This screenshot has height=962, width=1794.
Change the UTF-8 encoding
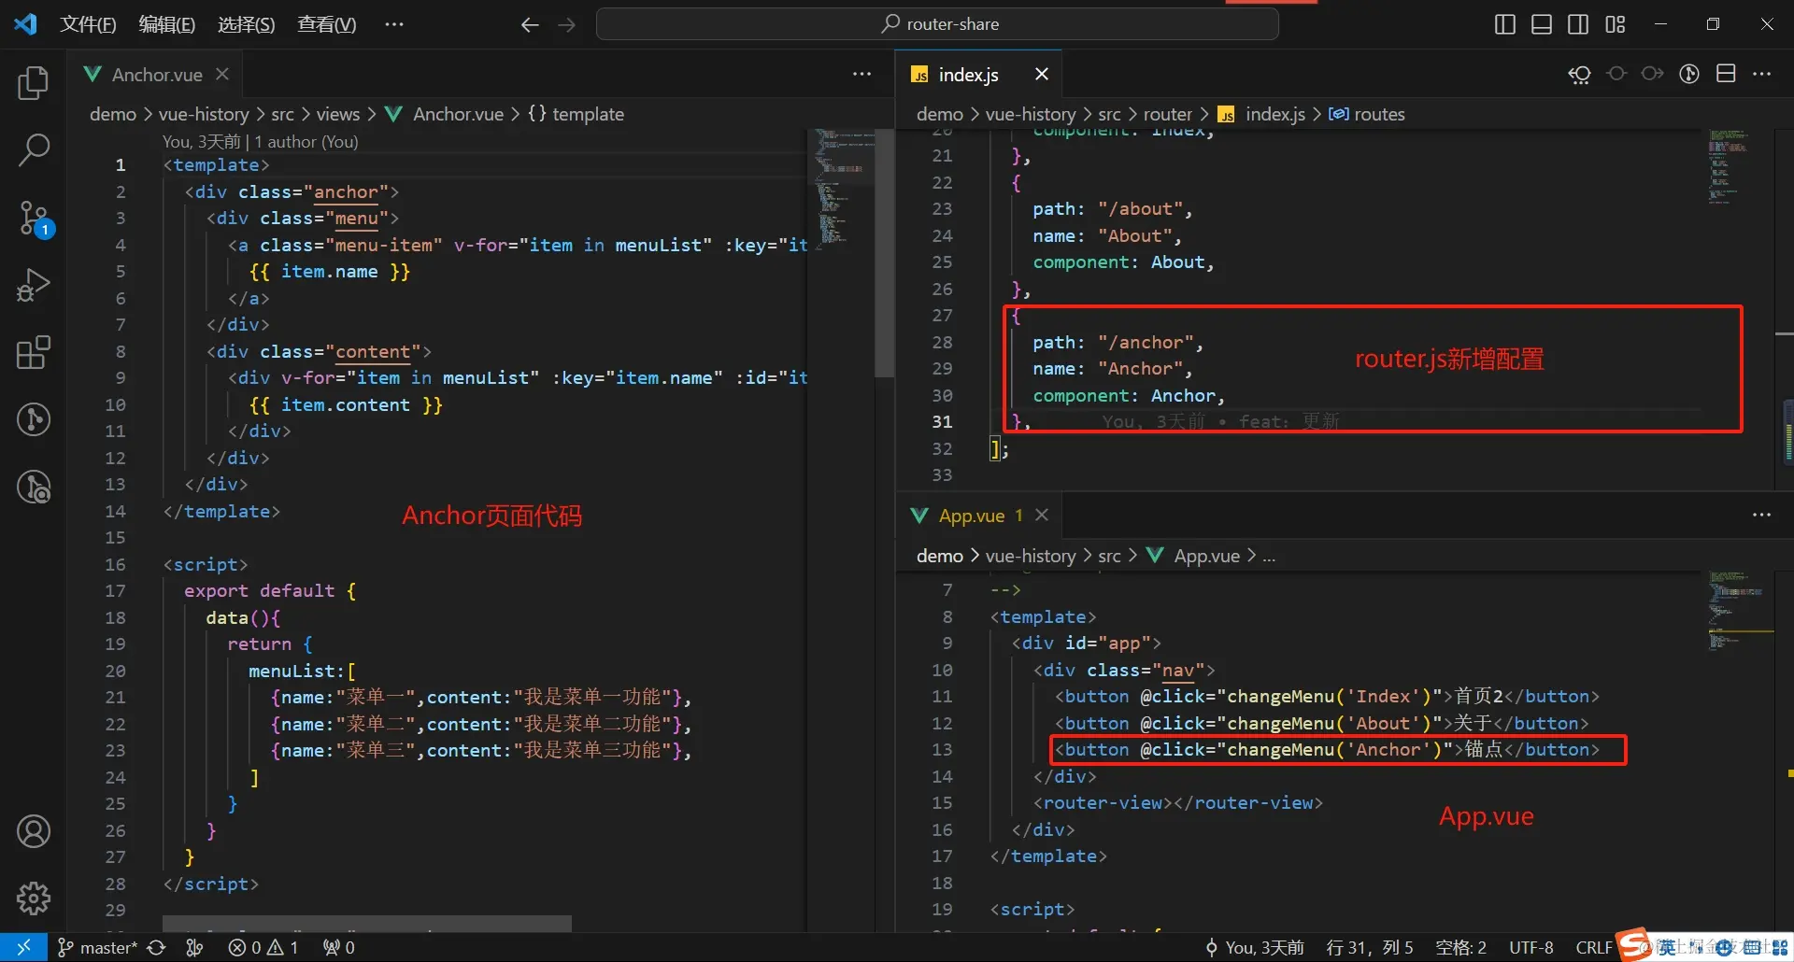tap(1531, 947)
